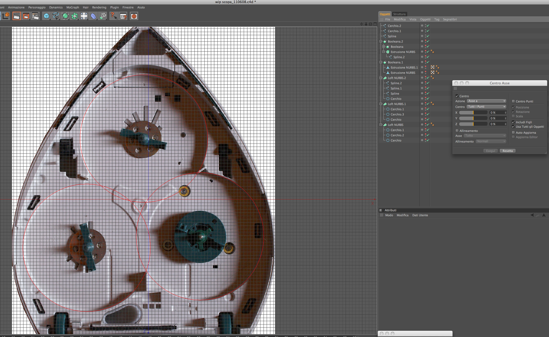The image size is (549, 337).
Task: Click the Esegui button
Action: 490,151
